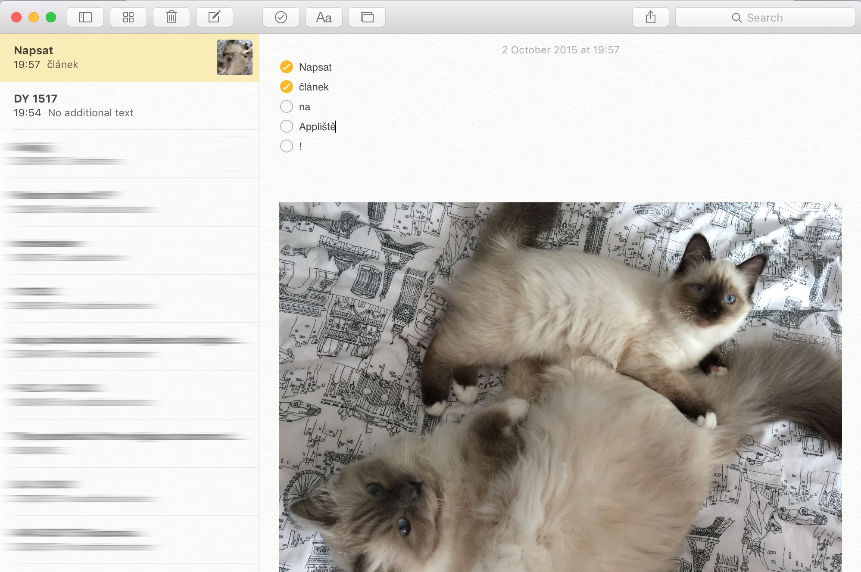Click the cat thumbnail in Napsat note
The width and height of the screenshot is (861, 572).
(x=234, y=57)
